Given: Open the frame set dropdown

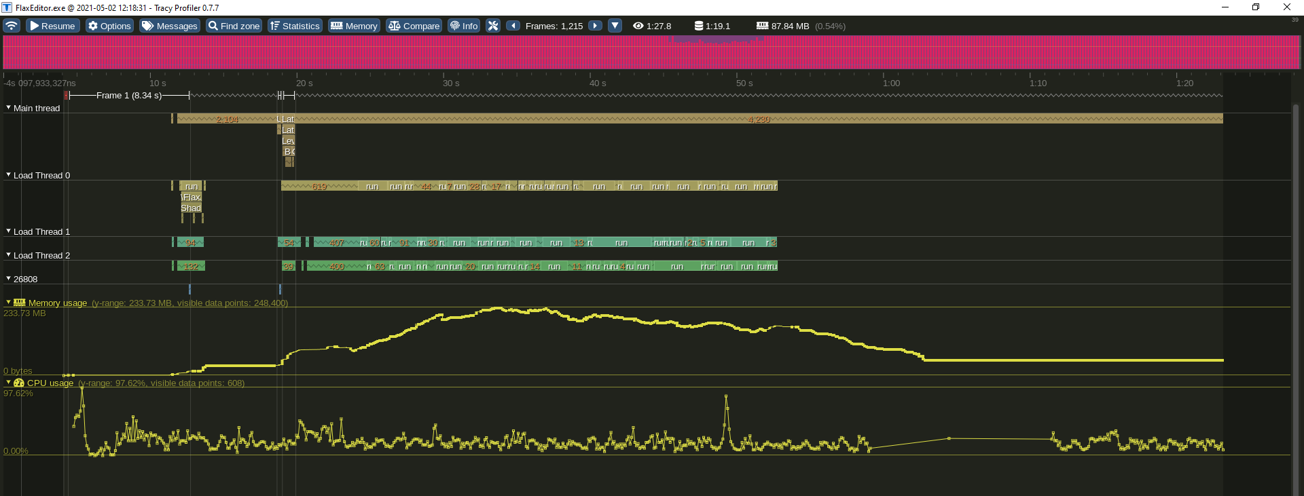Looking at the screenshot, I should 615,26.
